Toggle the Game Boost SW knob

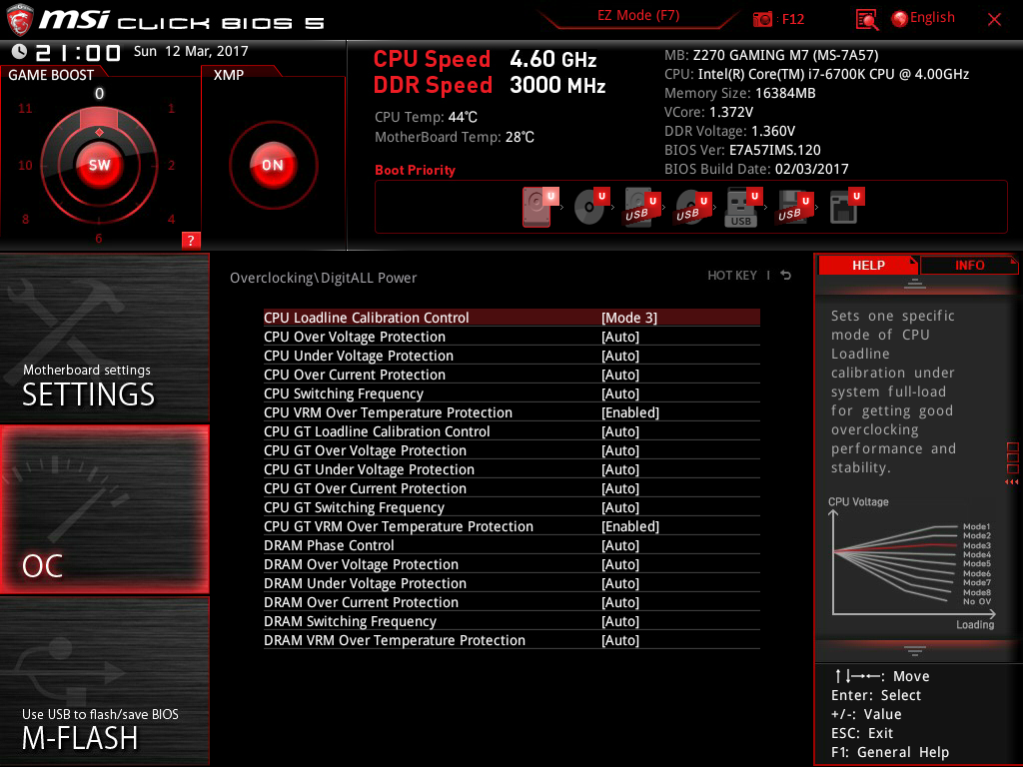click(x=99, y=165)
